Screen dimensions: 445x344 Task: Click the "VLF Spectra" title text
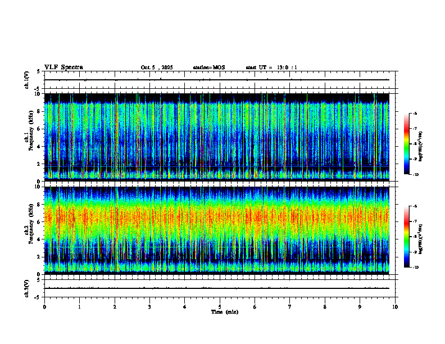(x=63, y=67)
